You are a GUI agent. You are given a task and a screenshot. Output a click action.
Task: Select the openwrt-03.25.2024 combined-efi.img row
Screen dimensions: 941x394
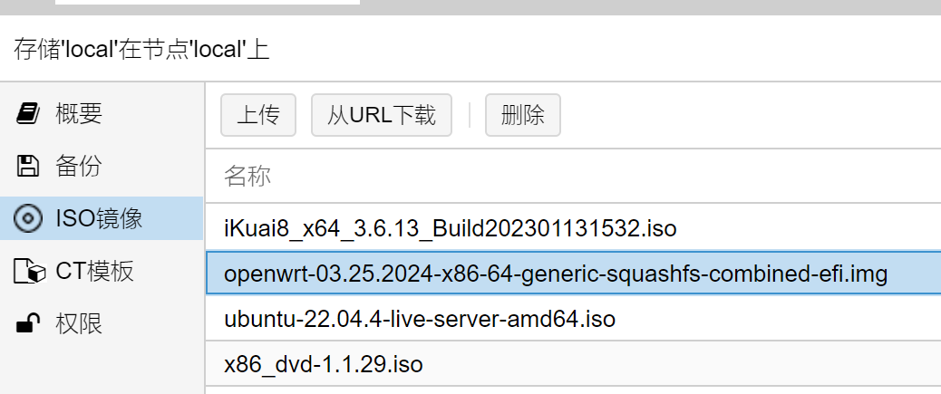pyautogui.click(x=573, y=273)
